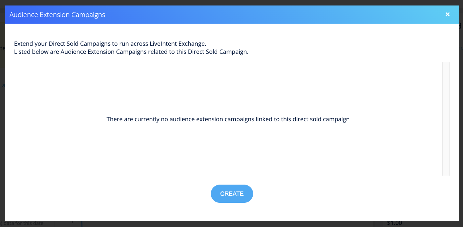Click the dimmed "$1.00" value behind the dialog
The width and height of the screenshot is (463, 227).
click(x=394, y=223)
